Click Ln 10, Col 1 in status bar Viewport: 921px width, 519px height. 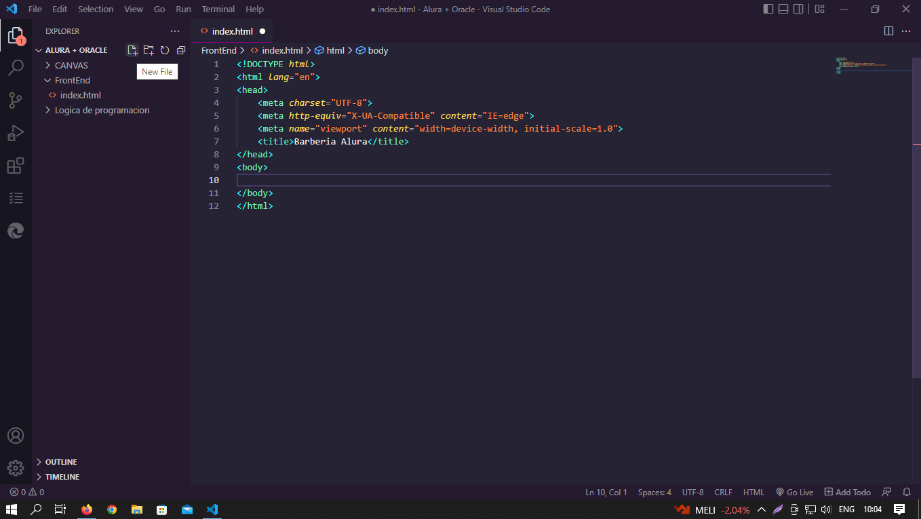coord(606,492)
